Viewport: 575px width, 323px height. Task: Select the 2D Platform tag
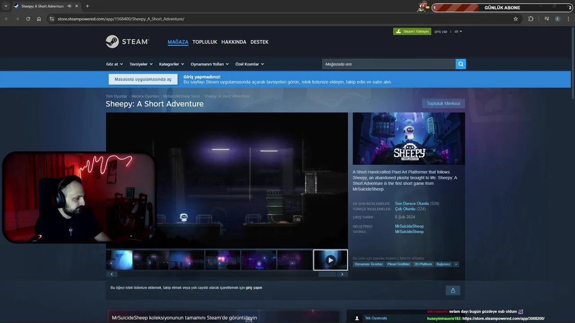[423, 264]
